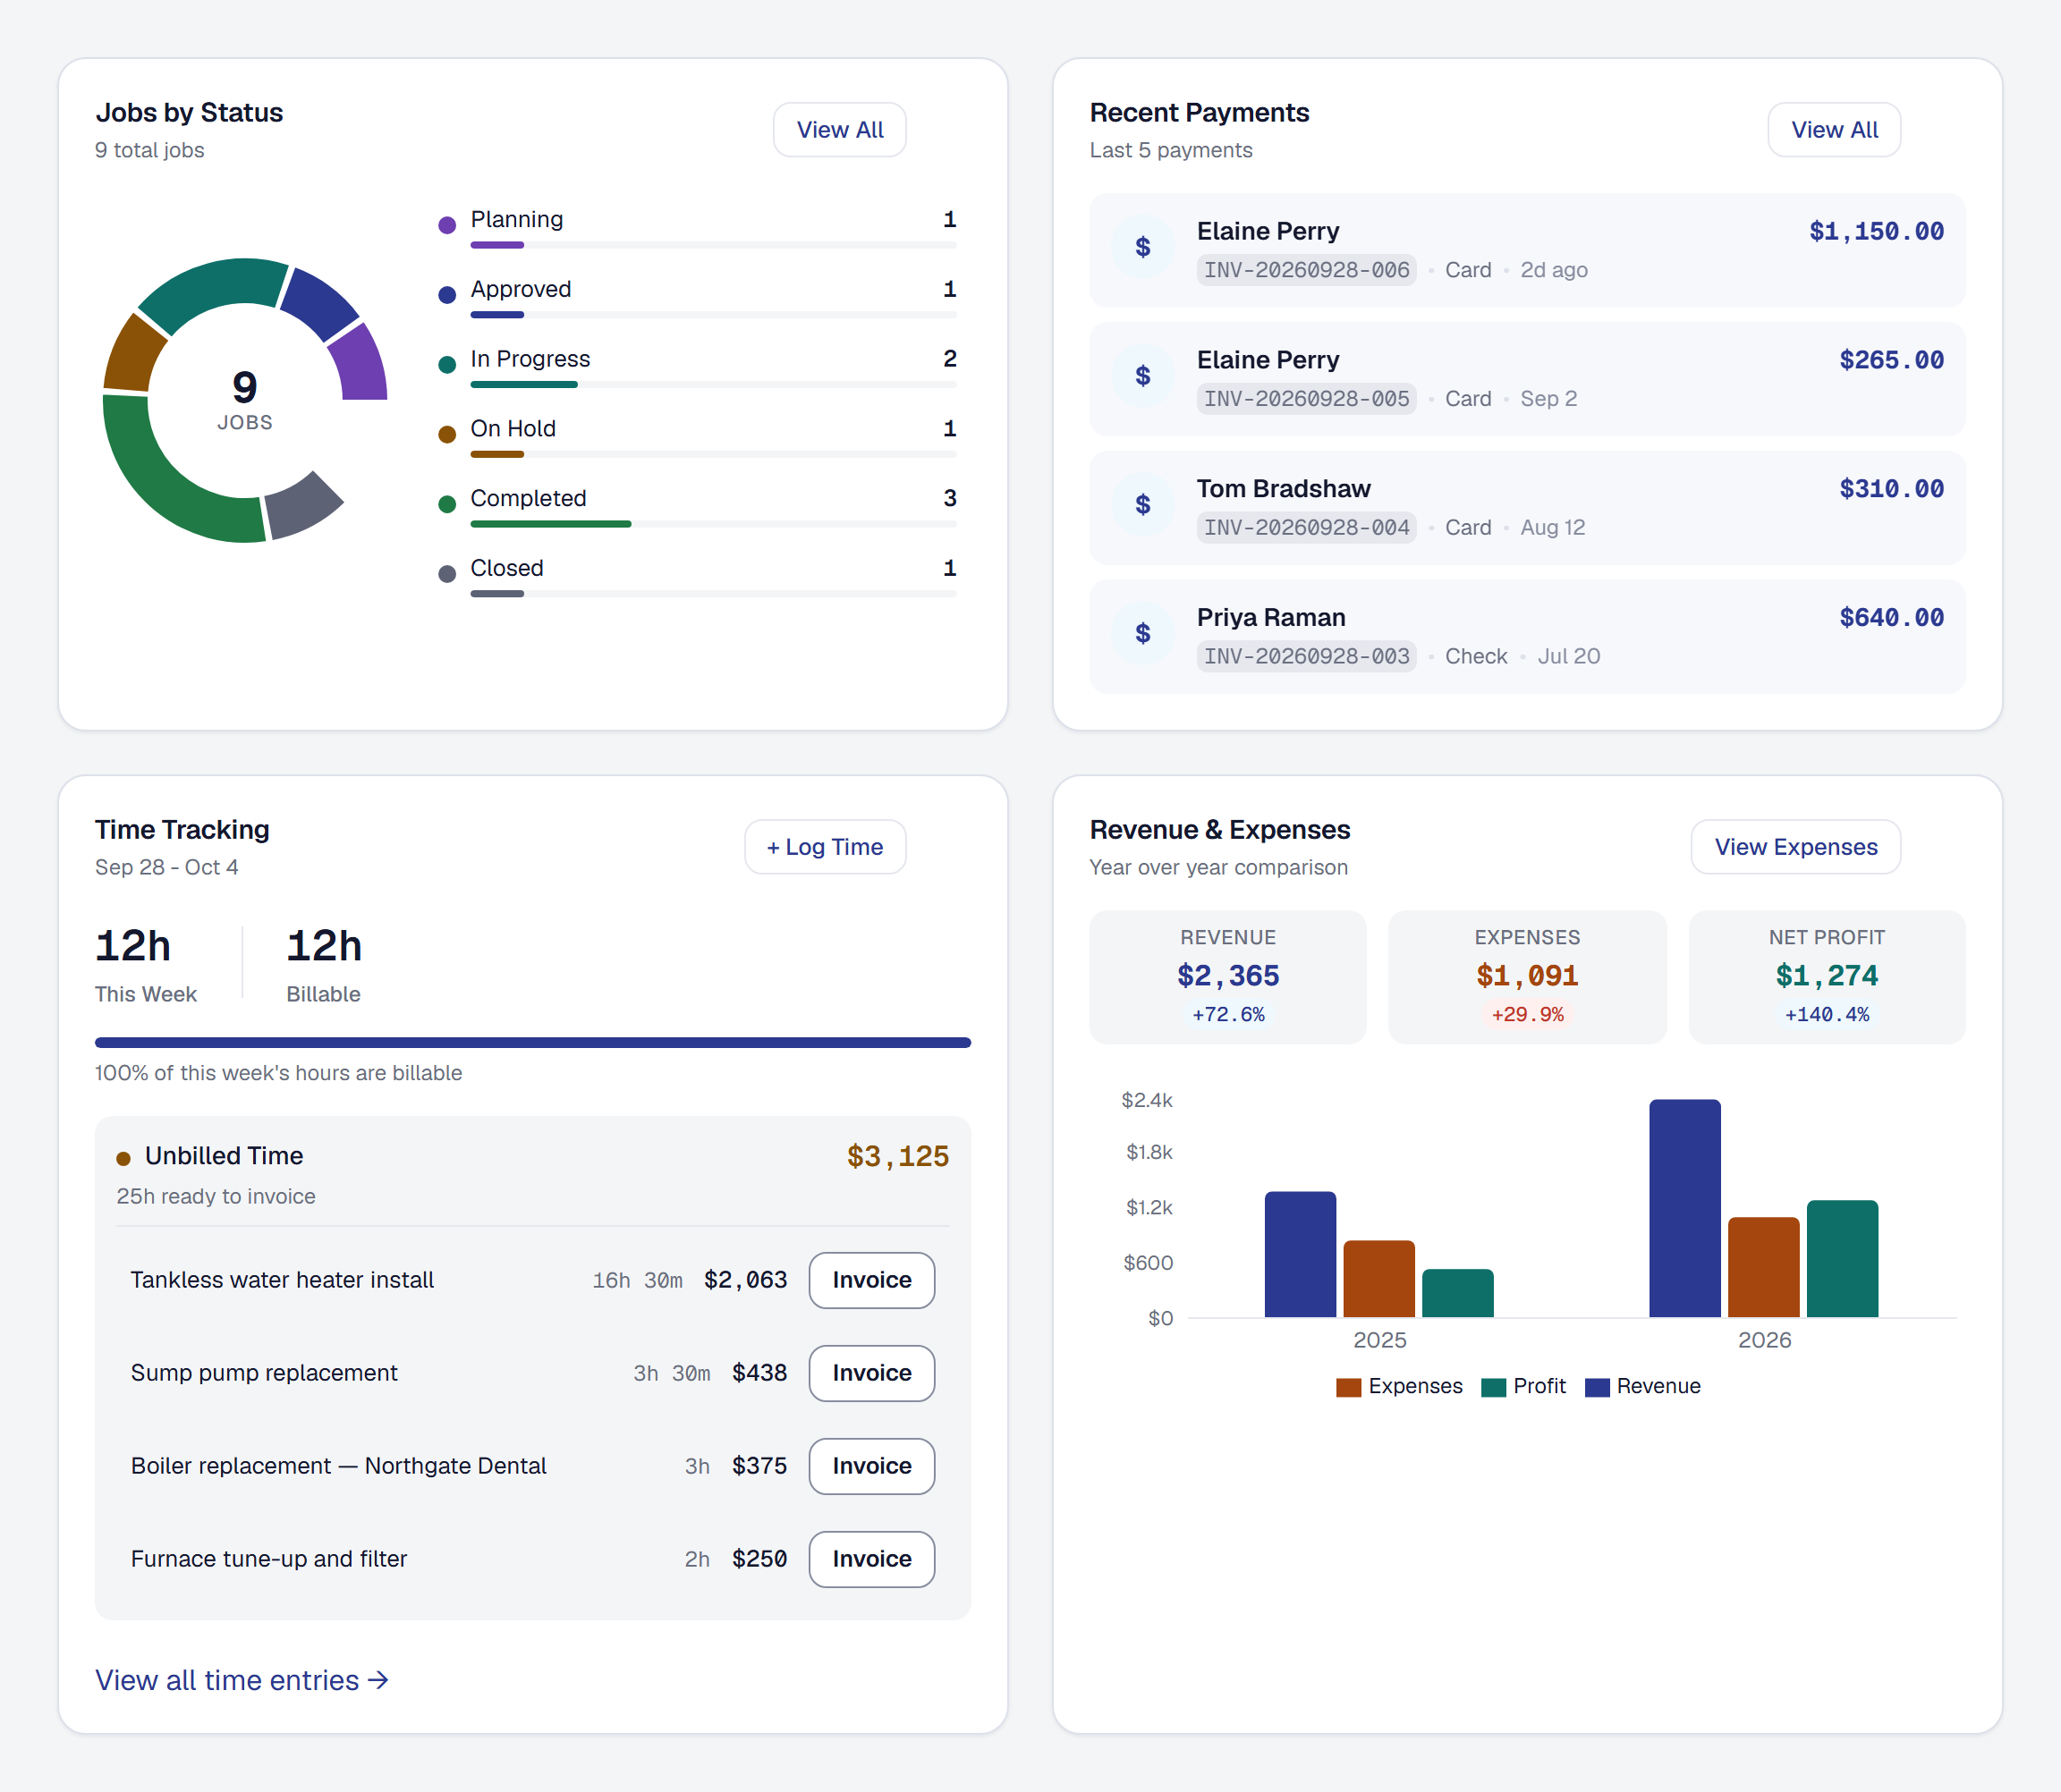Invoice the Boiler replacement — Northgate Dental
2061x1792 pixels.
pyautogui.click(x=871, y=1466)
